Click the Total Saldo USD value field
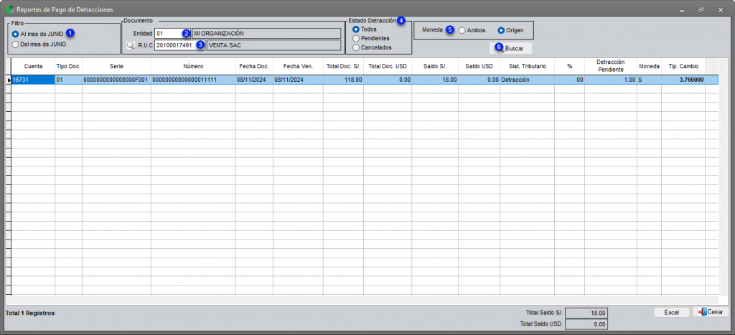Viewport: 735px width, 335px height. pyautogui.click(x=586, y=324)
